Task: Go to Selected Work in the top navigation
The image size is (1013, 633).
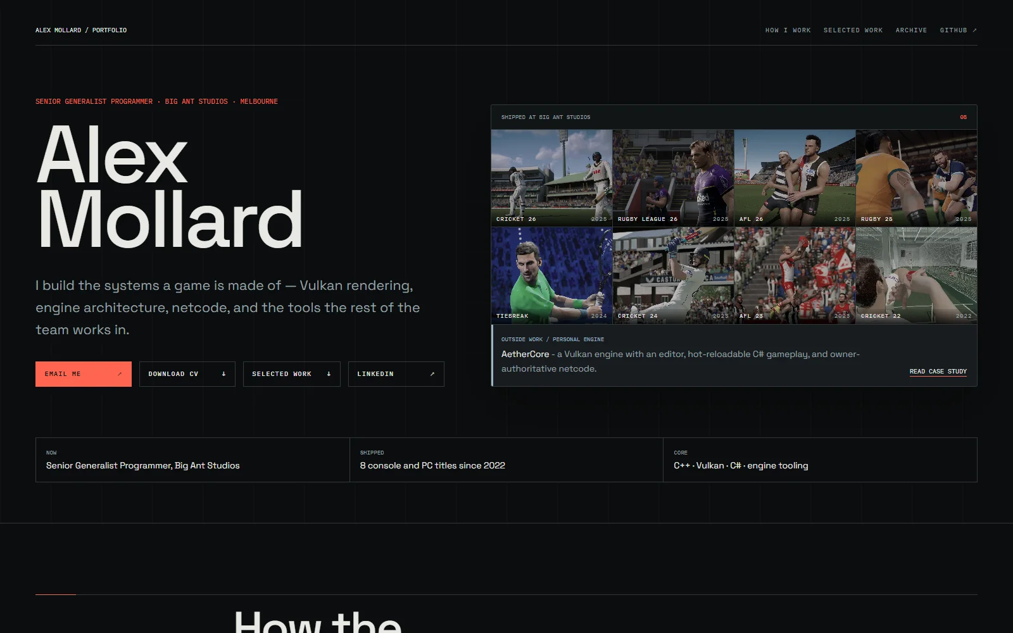Action: (x=853, y=30)
